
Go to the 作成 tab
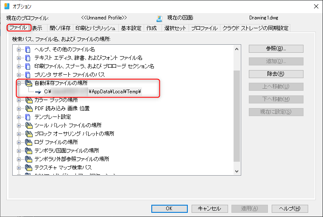click(x=152, y=28)
